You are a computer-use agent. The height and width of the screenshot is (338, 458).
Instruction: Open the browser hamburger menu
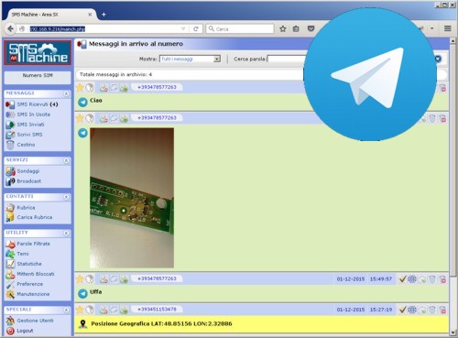pos(448,28)
